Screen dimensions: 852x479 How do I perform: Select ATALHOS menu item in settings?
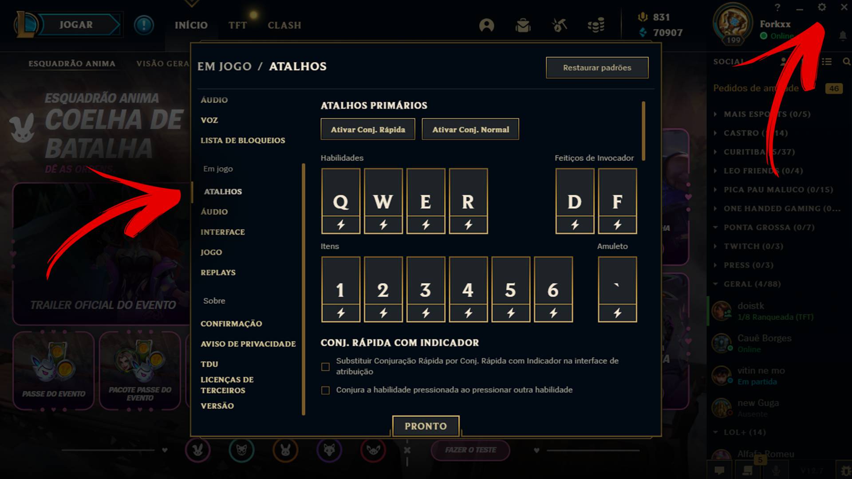223,191
